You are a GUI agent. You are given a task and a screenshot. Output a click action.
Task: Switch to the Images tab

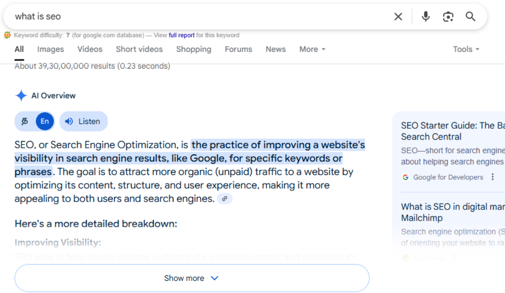click(50, 49)
